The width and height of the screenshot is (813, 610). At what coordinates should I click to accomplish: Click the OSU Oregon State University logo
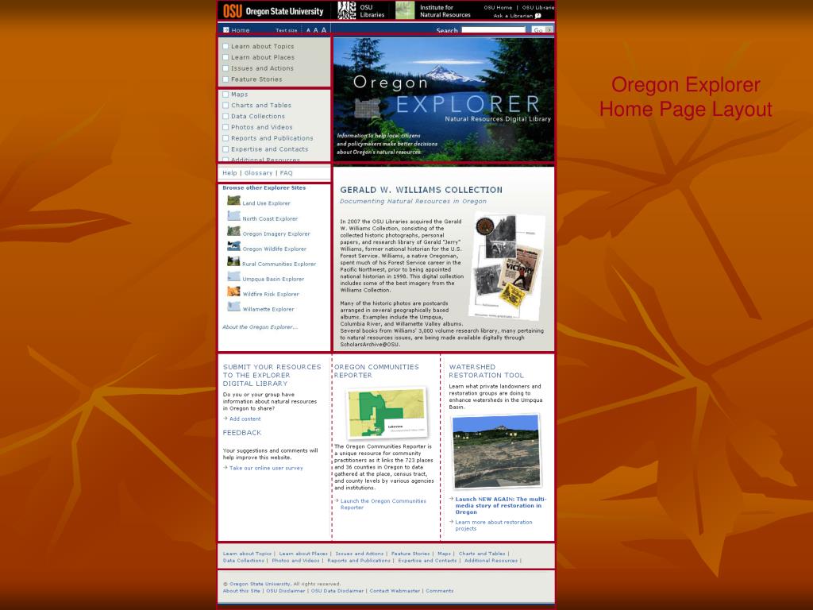[x=274, y=11]
